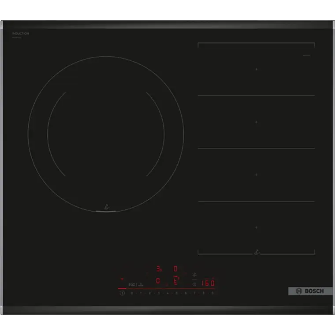
Task: Tap the timer clock icon
Action: click(194, 284)
